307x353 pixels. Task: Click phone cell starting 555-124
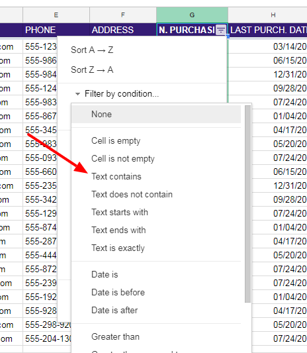[x=40, y=88]
